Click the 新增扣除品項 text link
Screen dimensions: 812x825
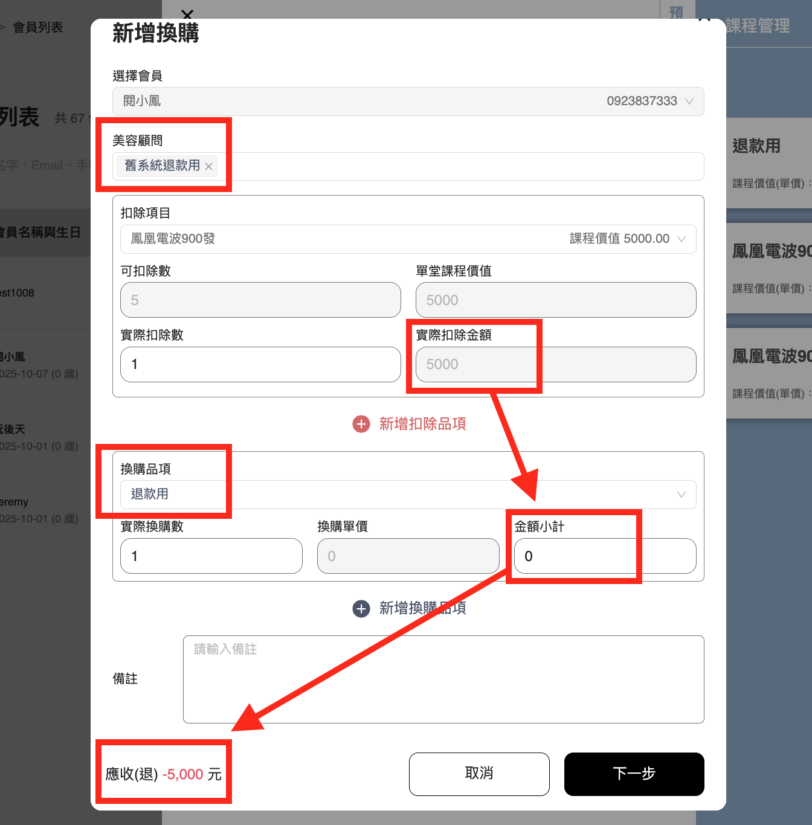[422, 424]
